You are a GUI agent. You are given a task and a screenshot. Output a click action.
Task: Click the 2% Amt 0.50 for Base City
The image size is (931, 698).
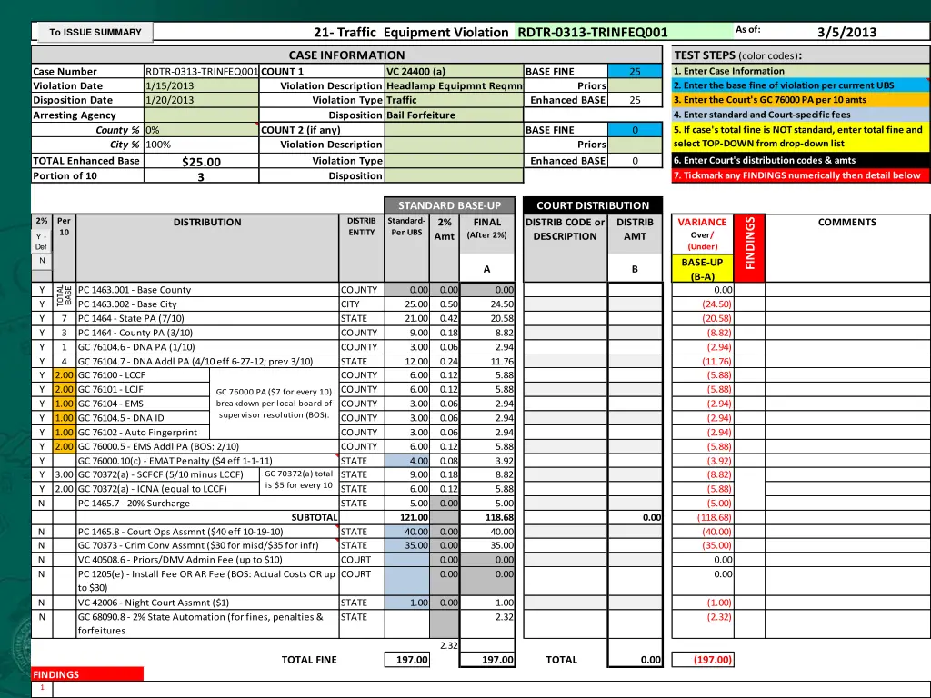pyautogui.click(x=445, y=304)
